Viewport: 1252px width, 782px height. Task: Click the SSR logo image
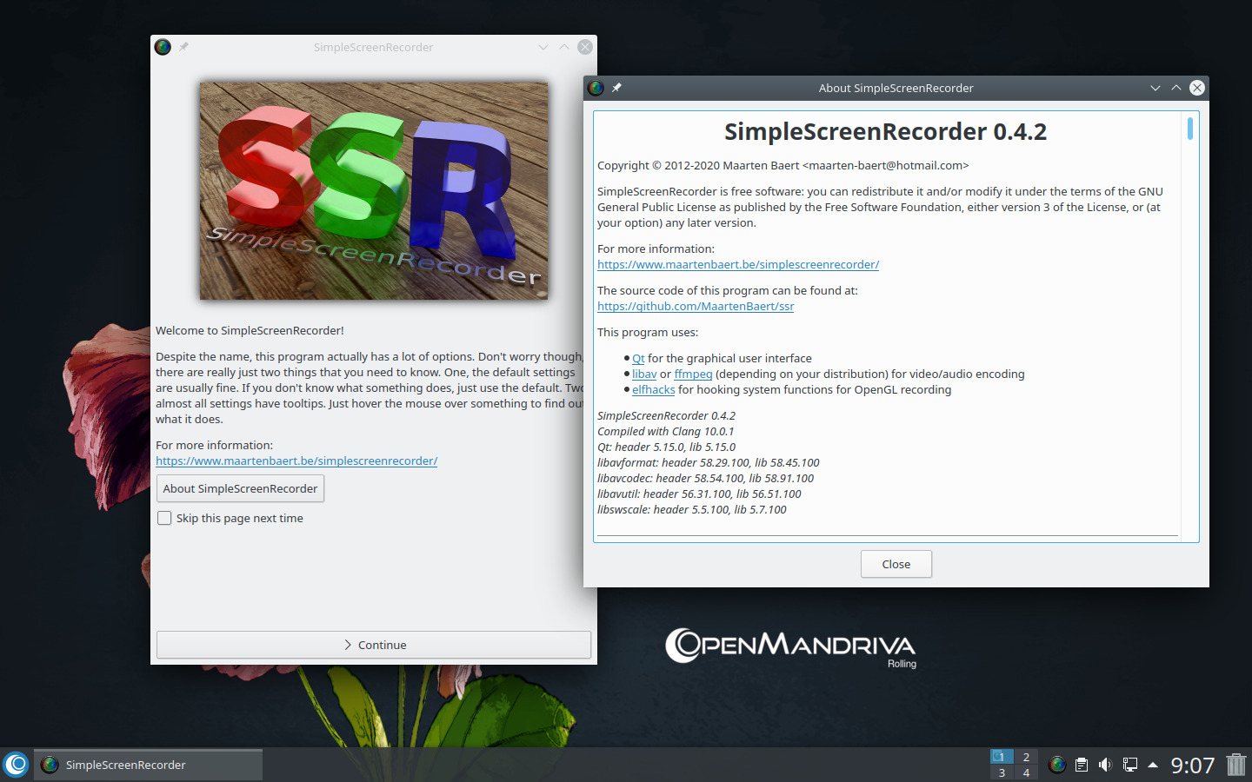(x=374, y=191)
